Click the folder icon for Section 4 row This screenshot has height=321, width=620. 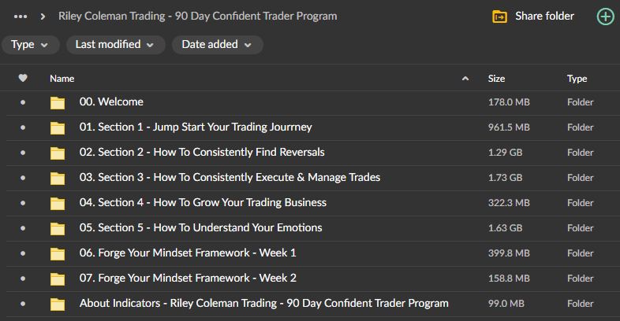58,203
